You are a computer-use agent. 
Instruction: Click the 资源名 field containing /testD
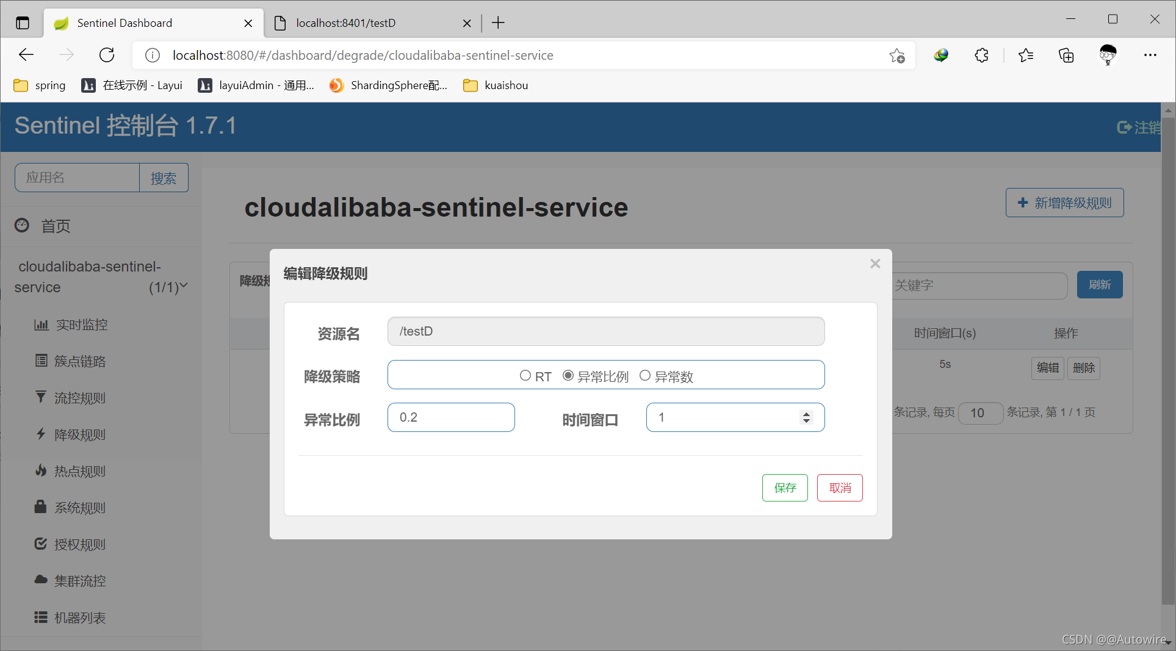tap(606, 331)
